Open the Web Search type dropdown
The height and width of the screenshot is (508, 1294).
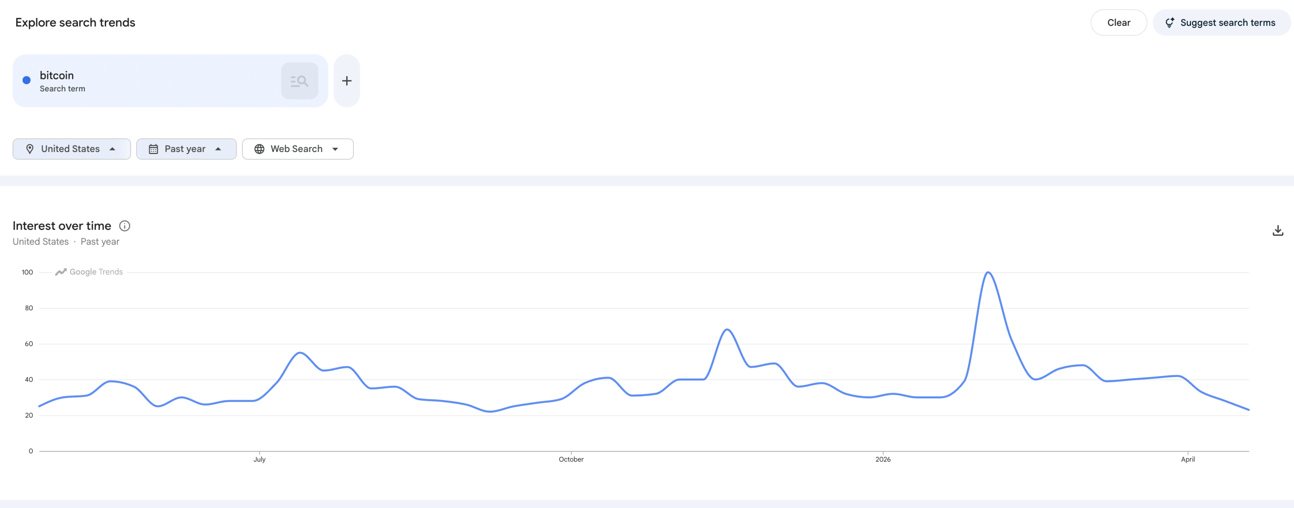298,149
